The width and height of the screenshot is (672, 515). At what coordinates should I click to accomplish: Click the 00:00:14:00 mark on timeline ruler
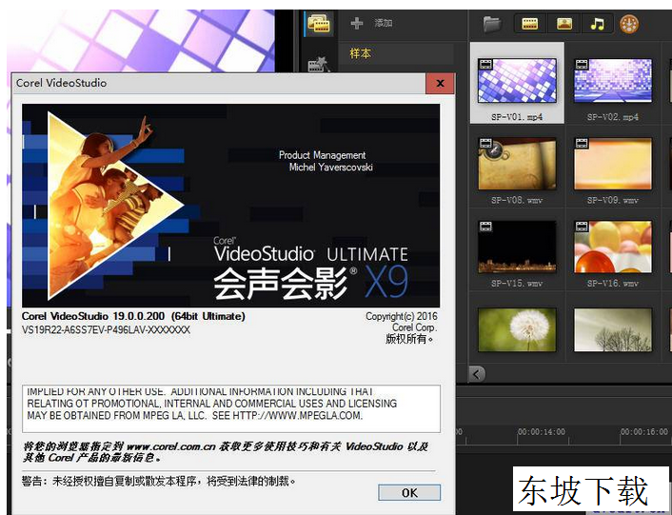click(x=542, y=432)
